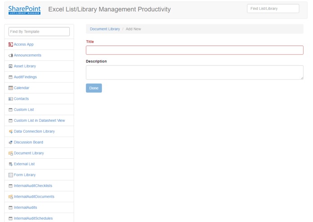
Task: Click the InternalAudits list icon
Action: pos(10,208)
